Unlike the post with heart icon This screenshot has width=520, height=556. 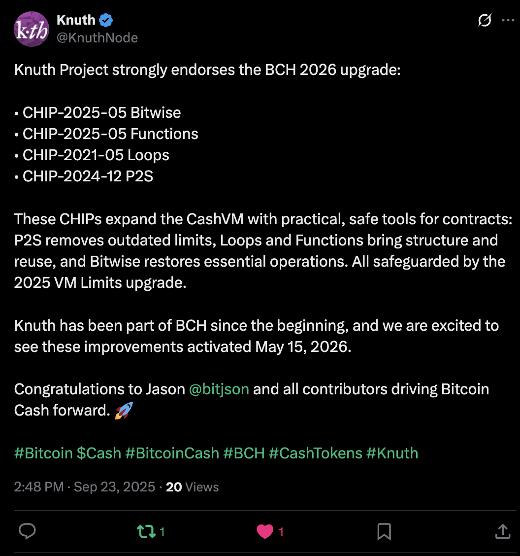(x=265, y=531)
